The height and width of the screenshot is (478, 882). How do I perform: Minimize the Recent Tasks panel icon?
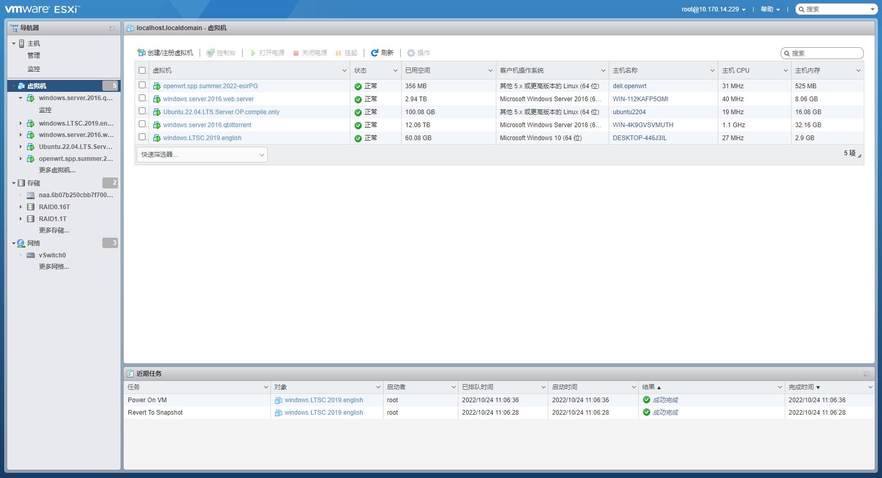[x=866, y=374]
